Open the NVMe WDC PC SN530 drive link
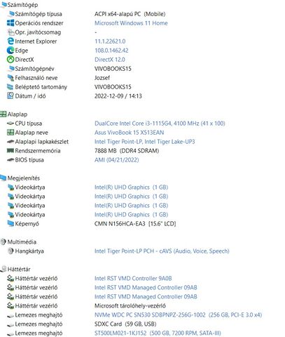285x337 pixels. 178,315
